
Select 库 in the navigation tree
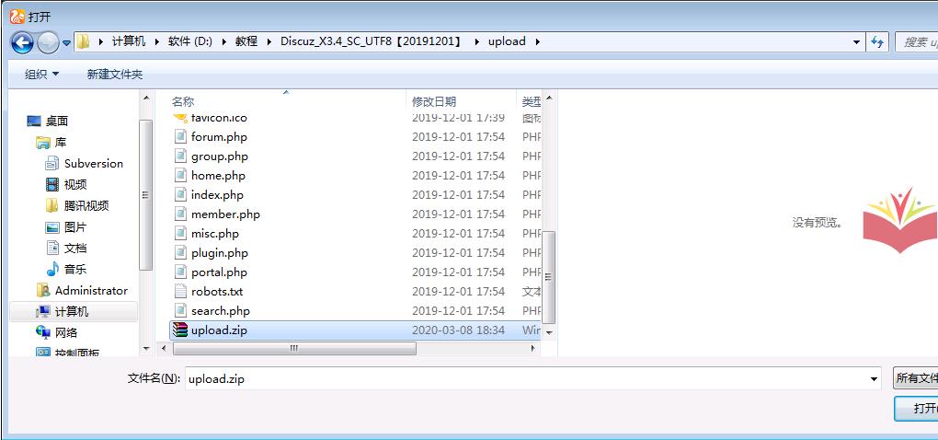click(x=61, y=143)
